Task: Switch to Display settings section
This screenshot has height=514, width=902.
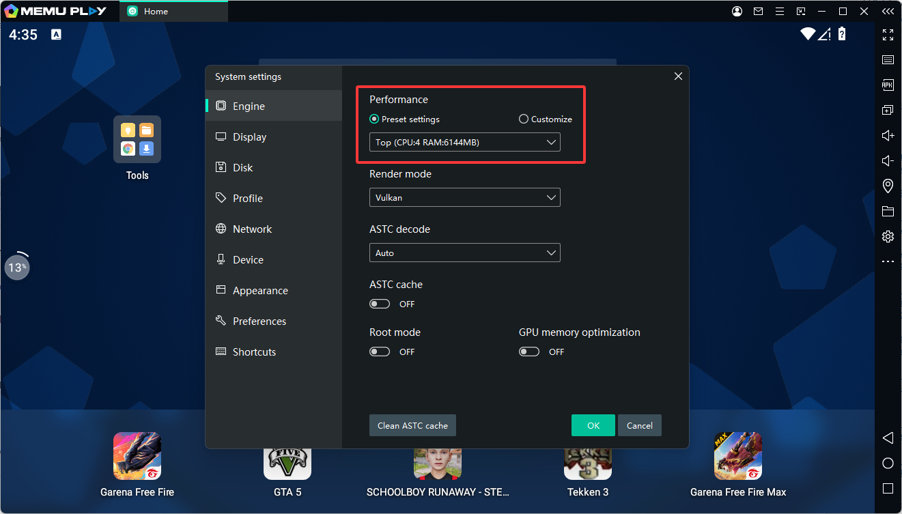Action: coord(249,137)
